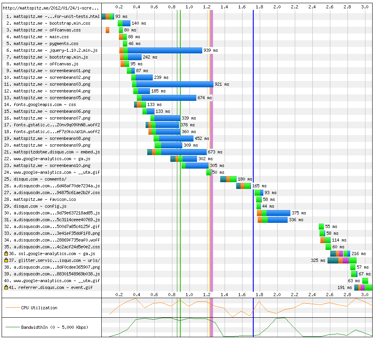Click the purple vertical marker line
The image size is (375, 340).
211,120
